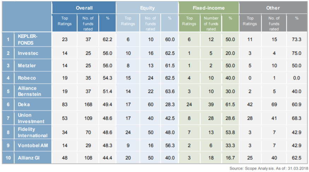Click the Vontobel AM name cell
The image size is (309, 172).
coord(33,145)
